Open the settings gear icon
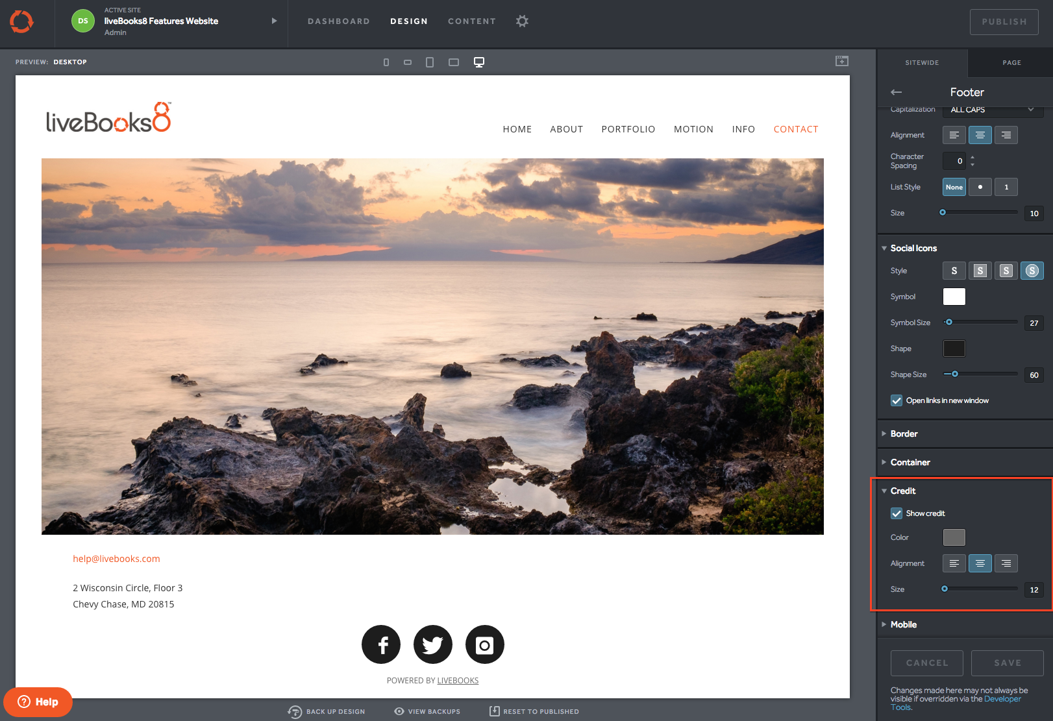Screen dimensions: 1053x721 coord(522,21)
